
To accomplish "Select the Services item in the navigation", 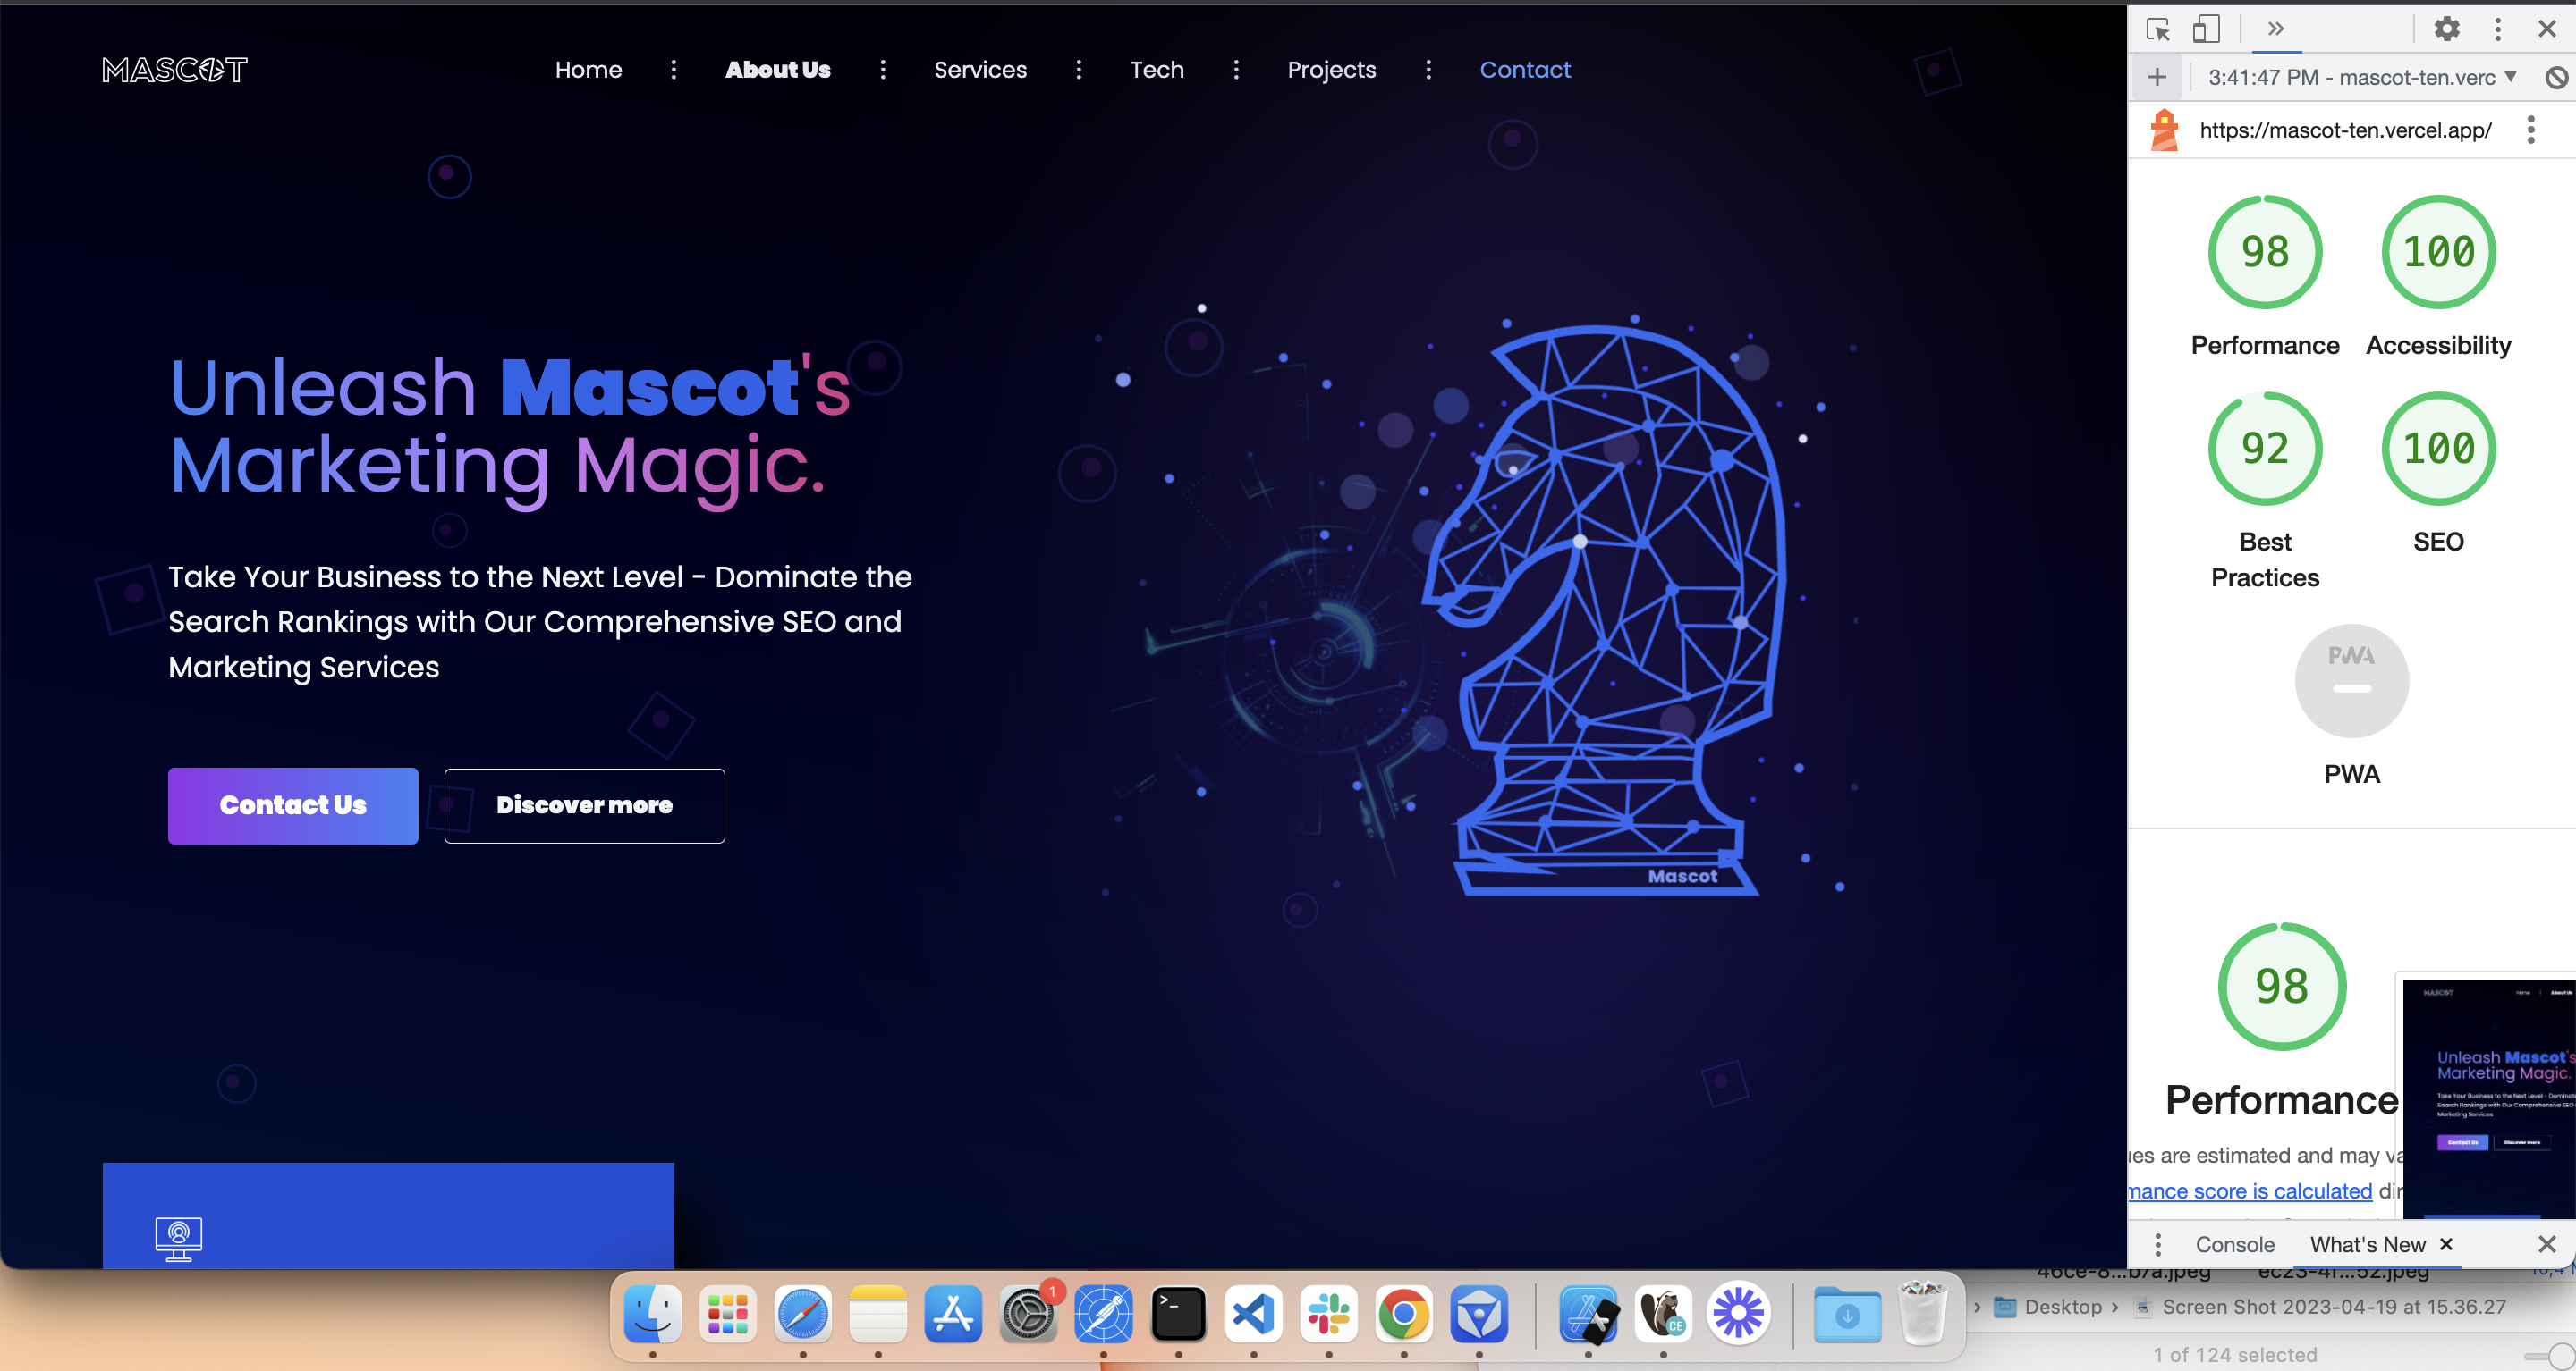I will click(x=980, y=69).
